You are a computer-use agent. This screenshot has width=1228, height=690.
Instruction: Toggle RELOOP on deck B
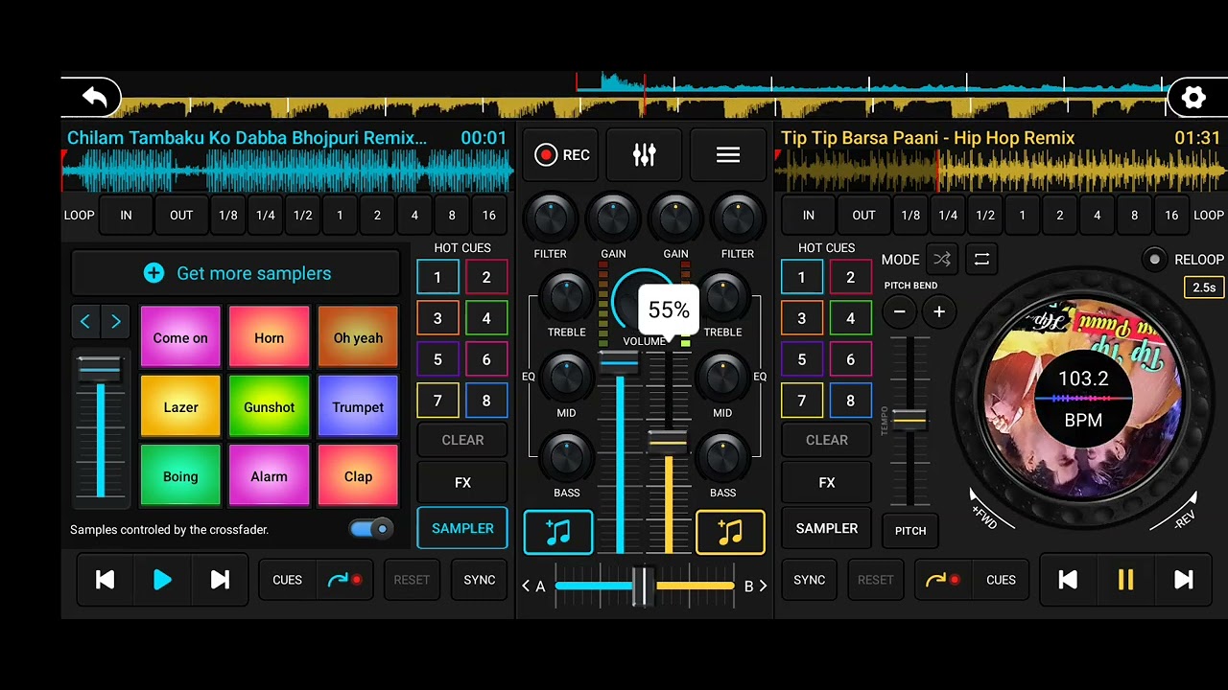(x=1155, y=259)
